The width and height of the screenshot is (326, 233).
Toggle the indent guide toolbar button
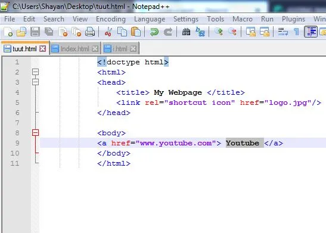pos(311,32)
